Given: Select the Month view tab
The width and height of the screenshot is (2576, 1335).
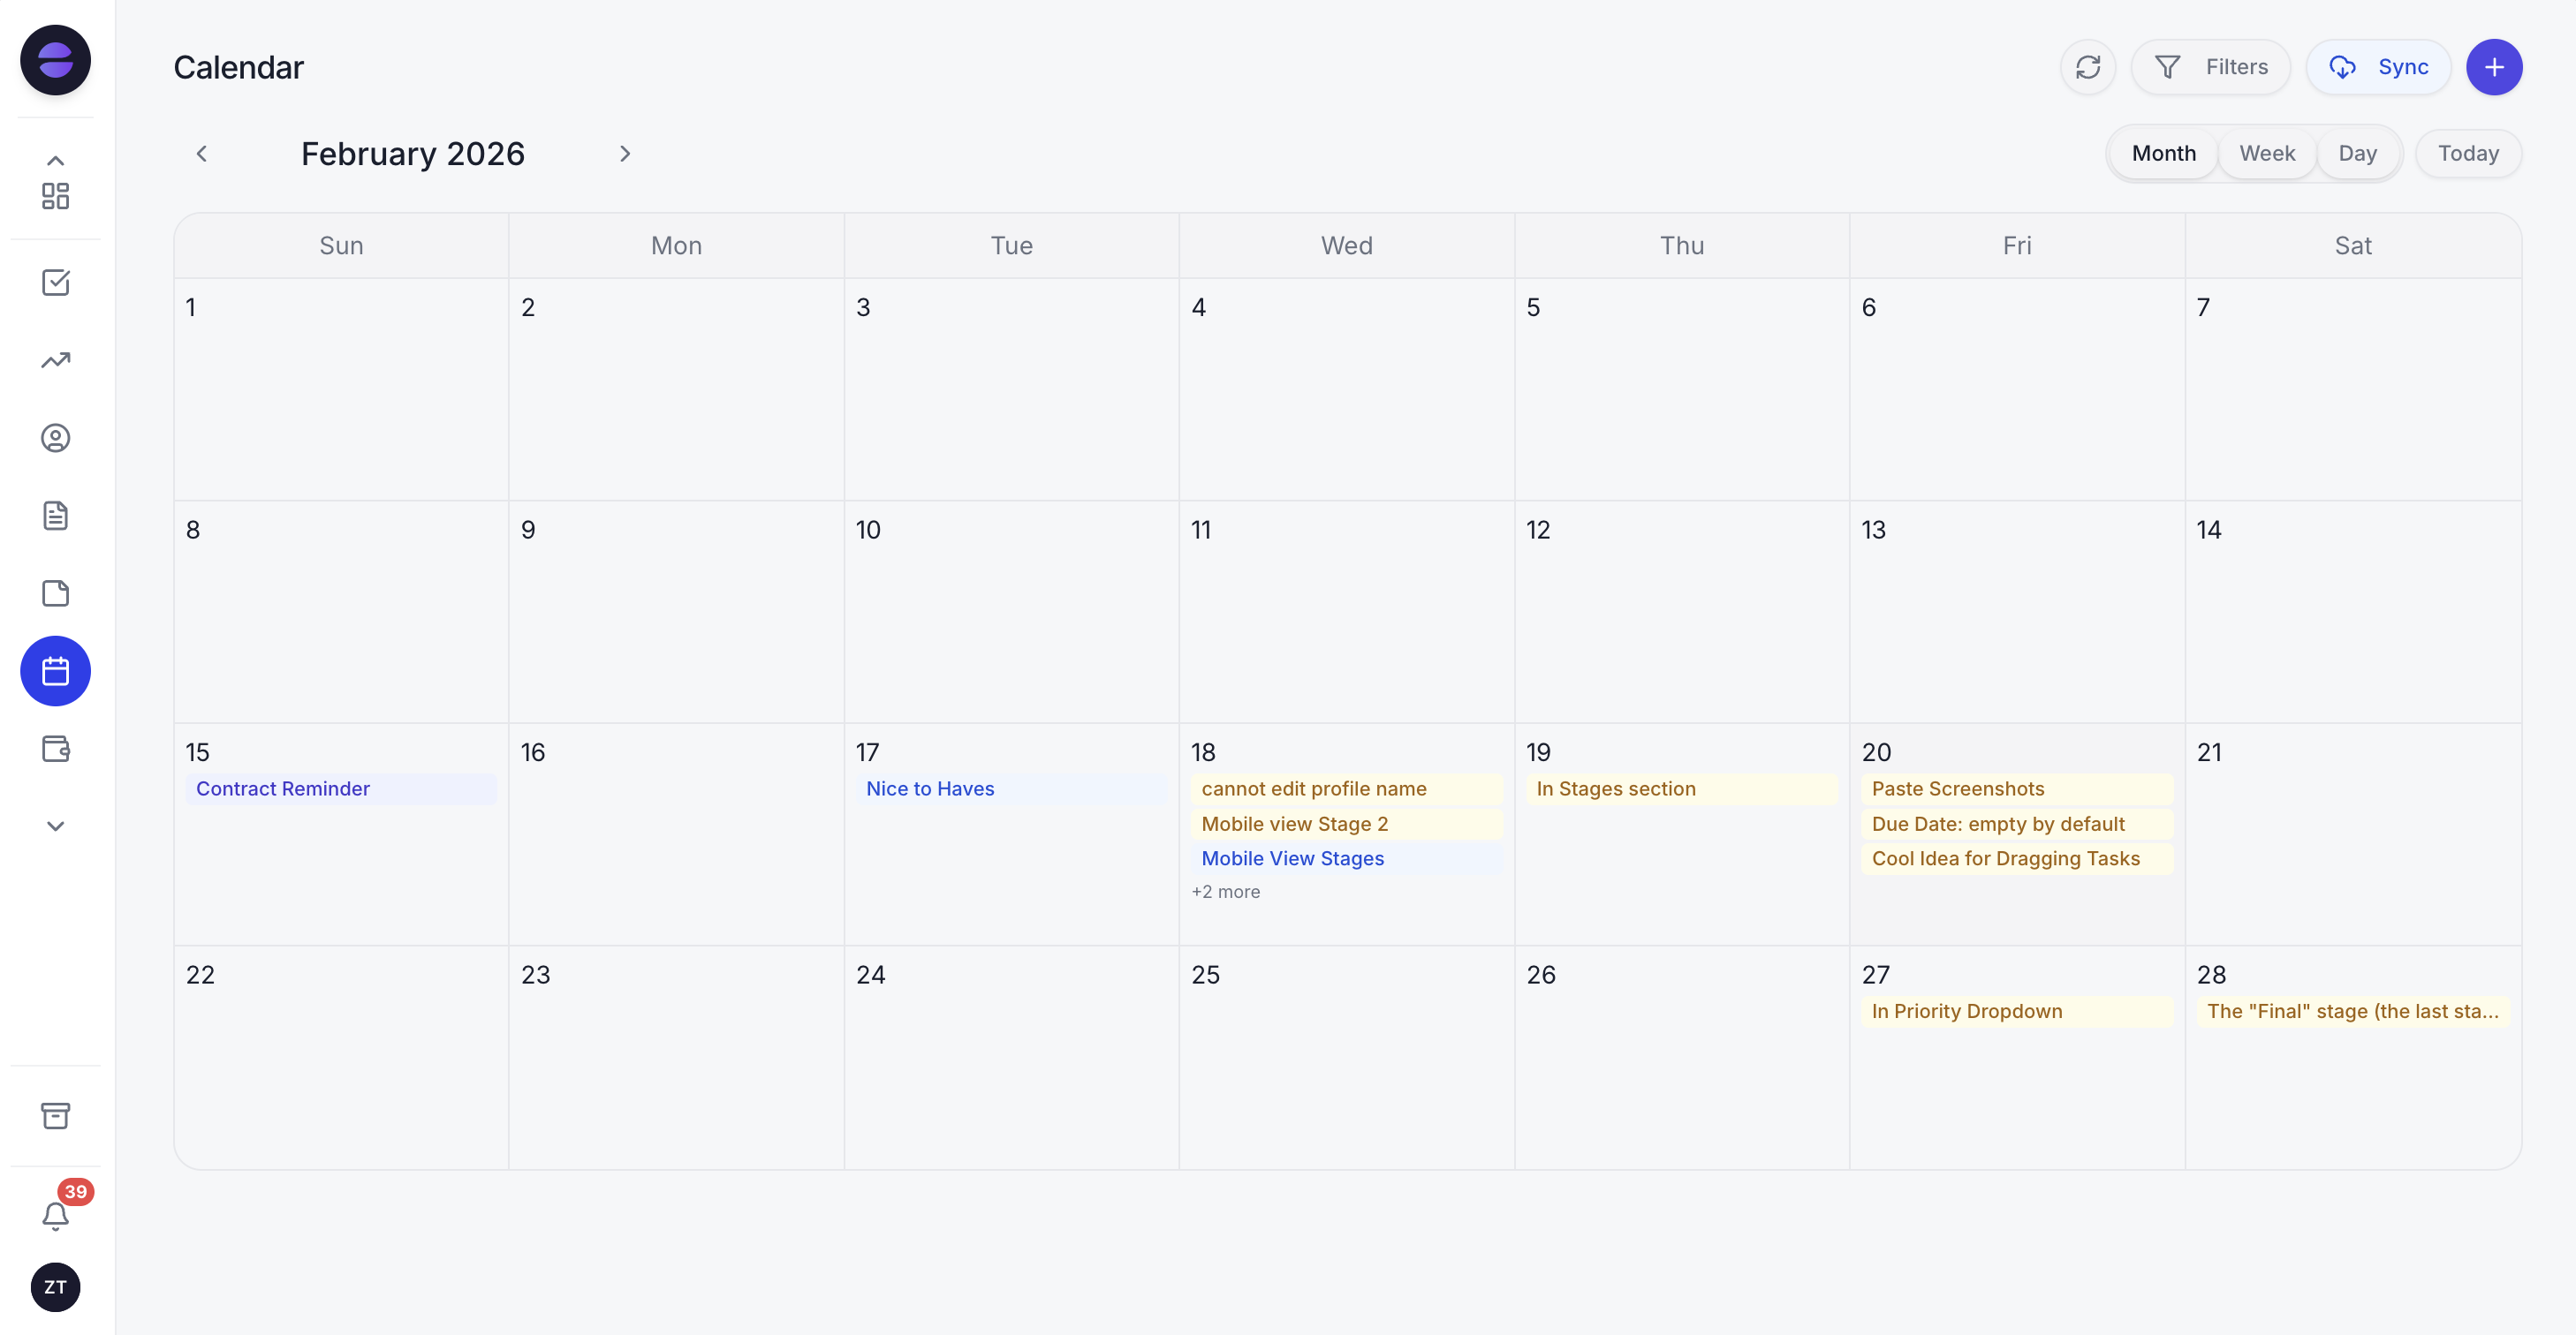Looking at the screenshot, I should coord(2163,154).
